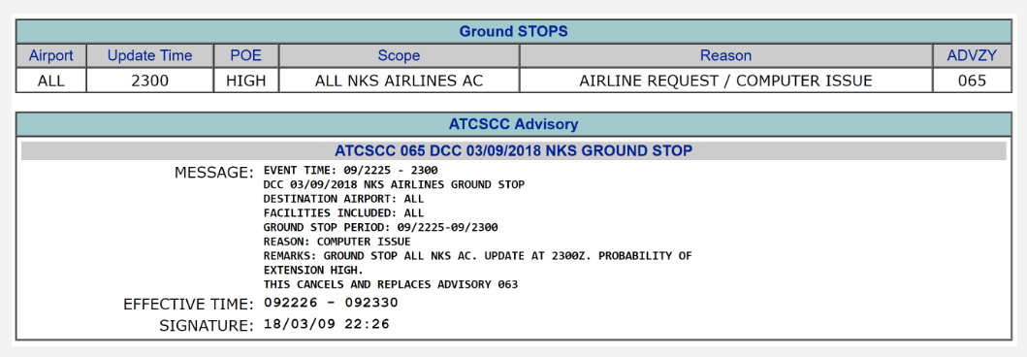The image size is (1027, 357).
Task: Click the EFFECTIVE TIME label
Action: tap(189, 305)
